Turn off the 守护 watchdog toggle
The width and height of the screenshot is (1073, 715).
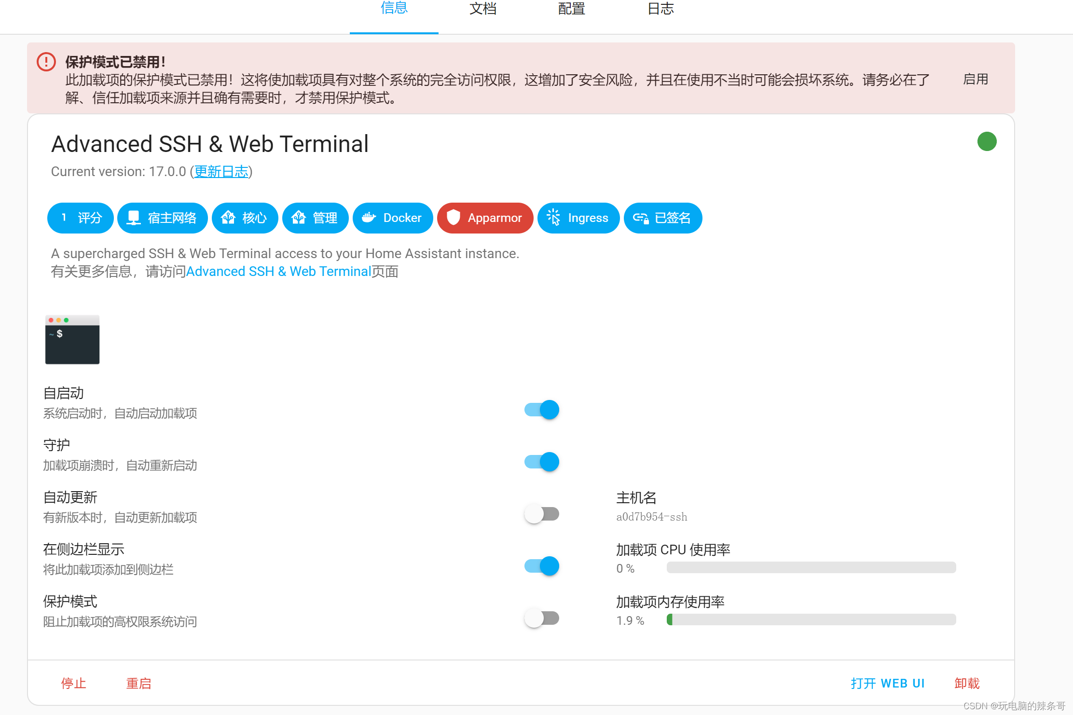point(541,461)
